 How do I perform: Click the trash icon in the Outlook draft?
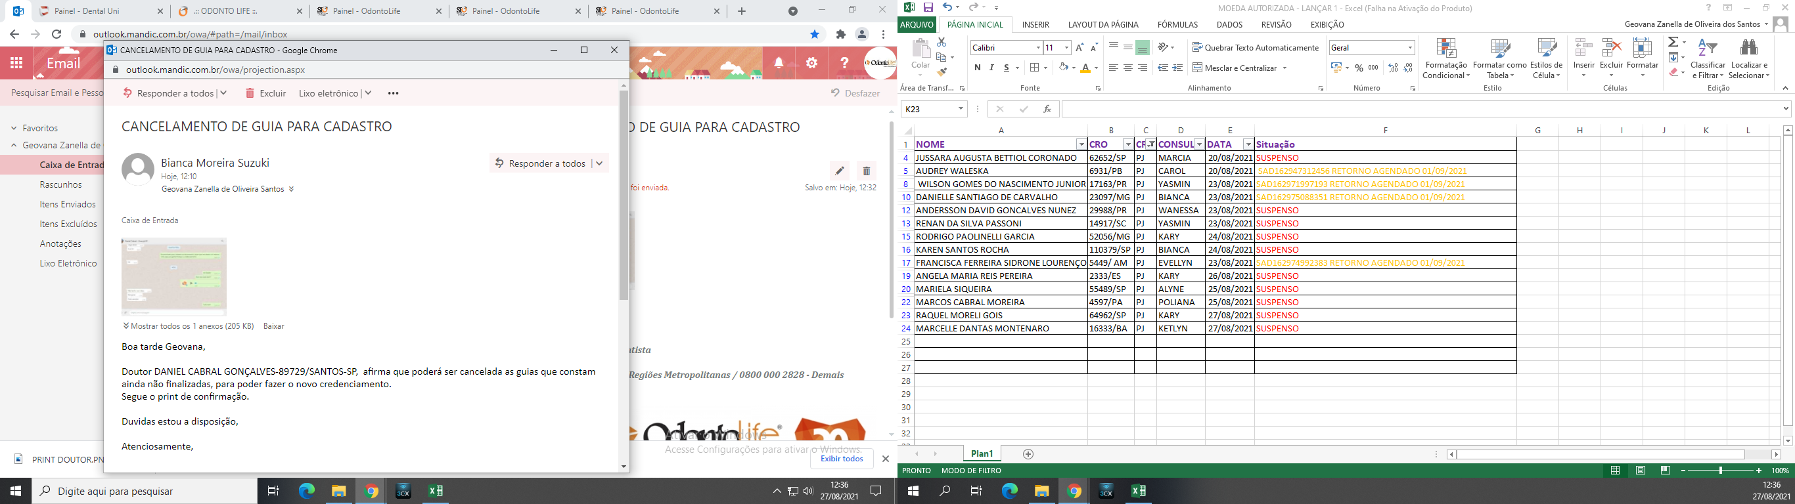tap(866, 171)
